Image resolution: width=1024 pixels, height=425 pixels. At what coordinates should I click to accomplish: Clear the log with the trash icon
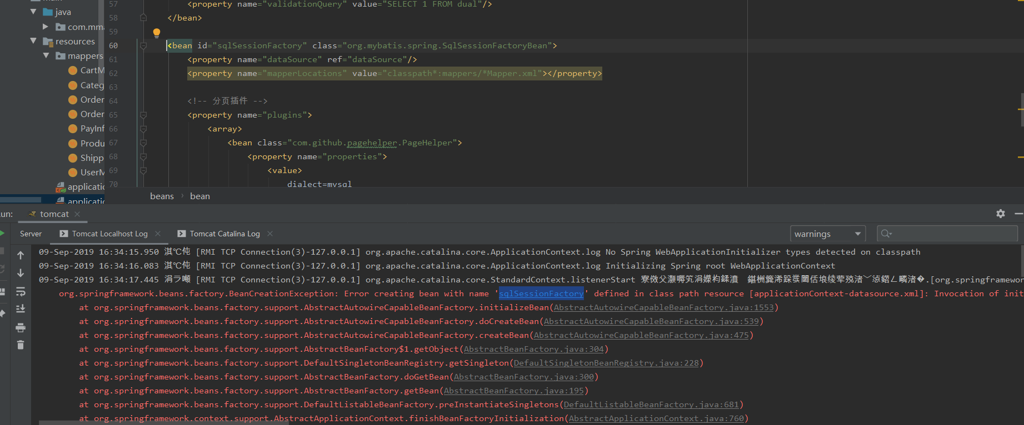coord(21,345)
